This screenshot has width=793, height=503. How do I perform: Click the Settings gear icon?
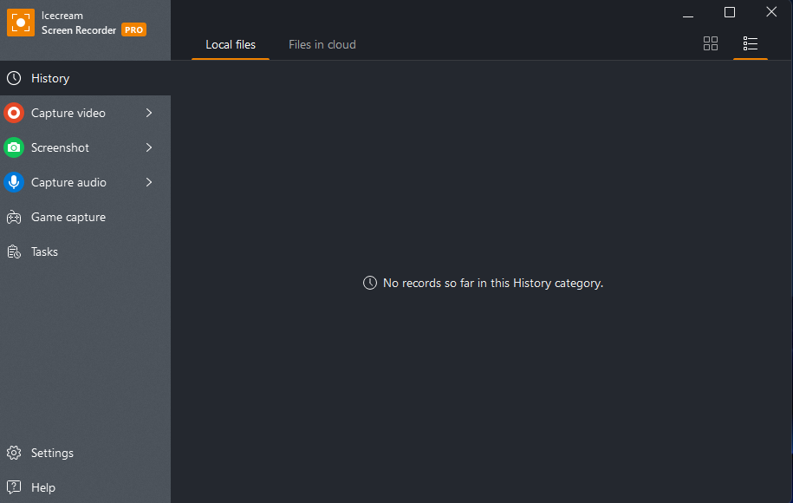point(14,453)
